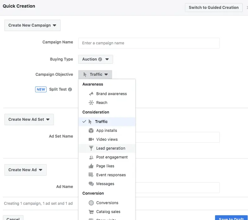This screenshot has height=220, width=248.
Task: Choose the Traffic objective in the list
Action: 107,122
